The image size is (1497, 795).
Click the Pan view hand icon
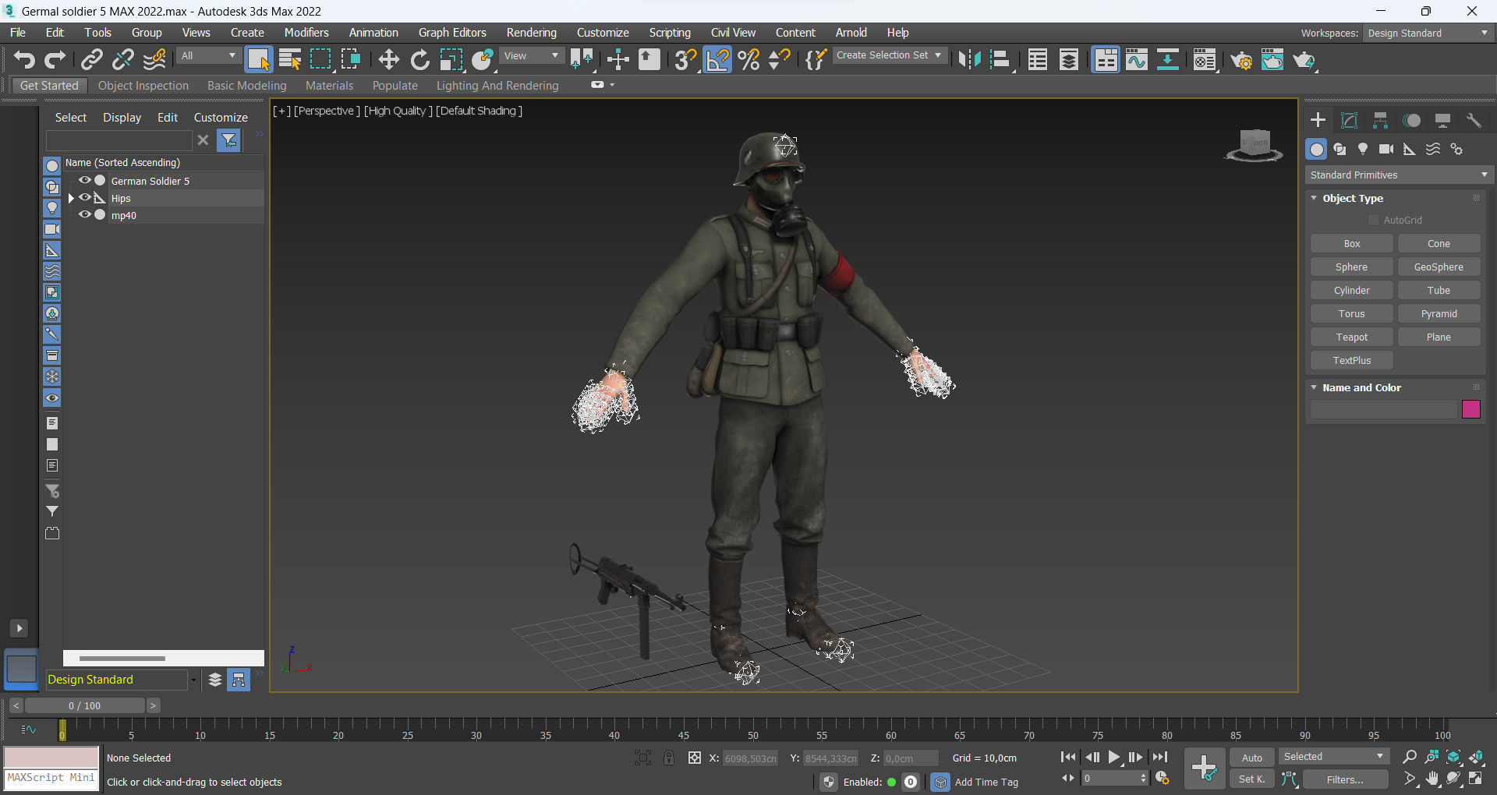pyautogui.click(x=1432, y=779)
